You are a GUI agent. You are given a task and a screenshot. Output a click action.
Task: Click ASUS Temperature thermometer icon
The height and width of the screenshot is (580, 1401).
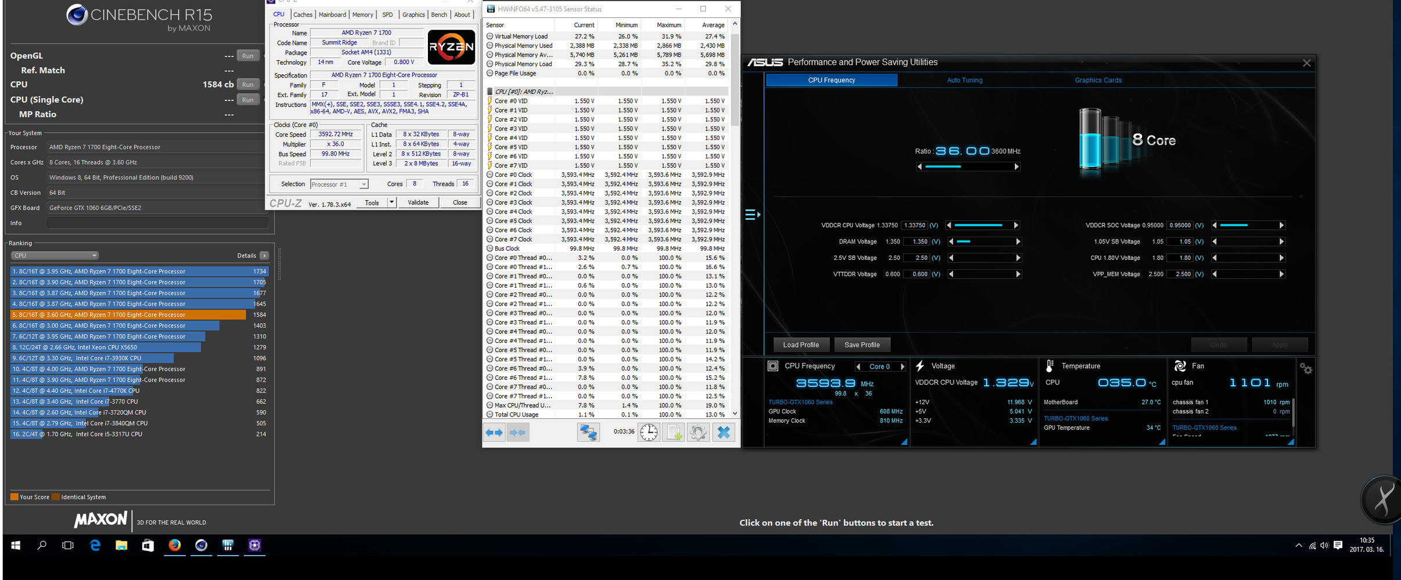(x=1050, y=366)
